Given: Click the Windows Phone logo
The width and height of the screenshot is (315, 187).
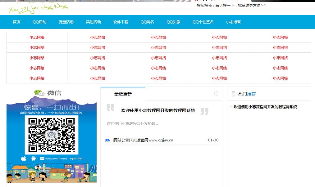Looking at the screenshot, I should pyautogui.click(x=53, y=158).
